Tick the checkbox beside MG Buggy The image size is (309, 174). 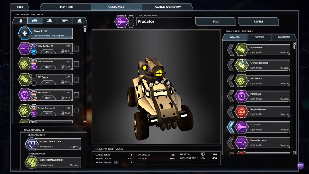[76, 79]
